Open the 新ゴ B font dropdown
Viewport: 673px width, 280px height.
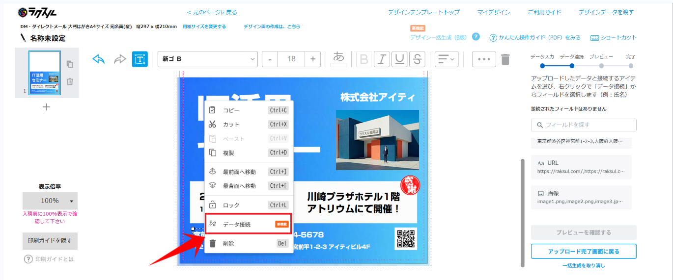pyautogui.click(x=208, y=59)
